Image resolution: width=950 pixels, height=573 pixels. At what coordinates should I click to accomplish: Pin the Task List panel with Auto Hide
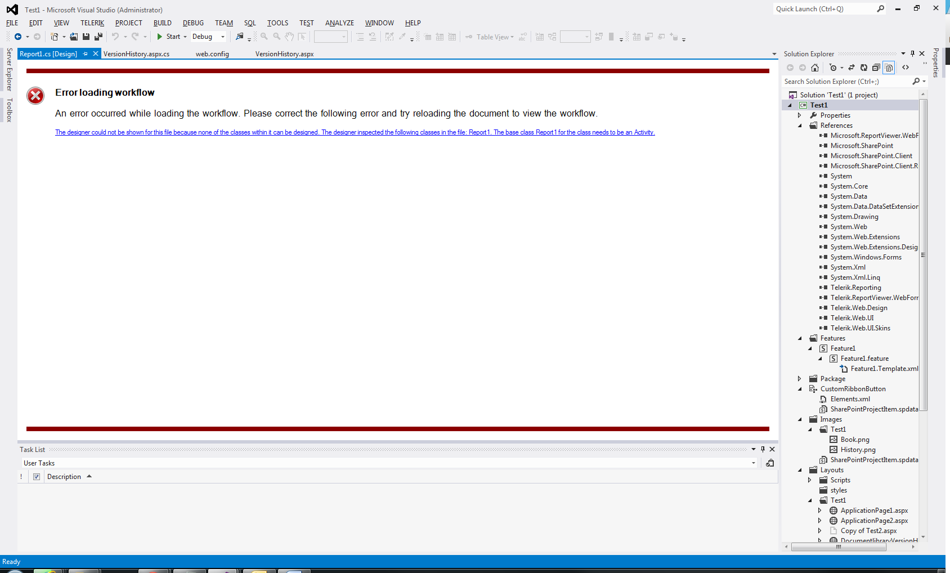coord(763,449)
